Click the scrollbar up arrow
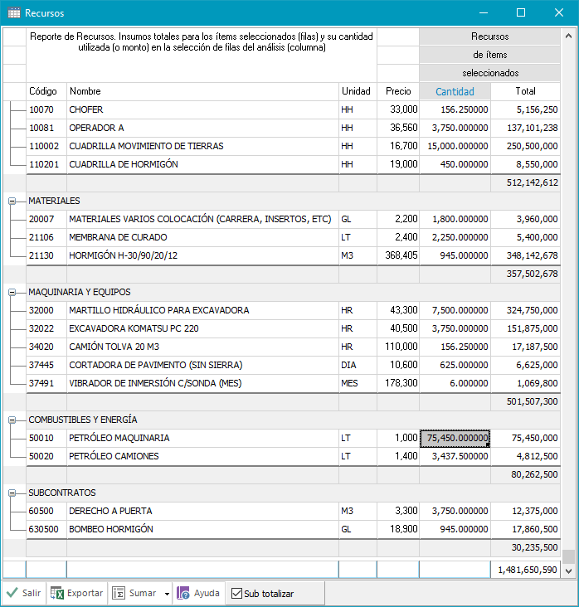The width and height of the screenshot is (579, 607). tap(568, 36)
